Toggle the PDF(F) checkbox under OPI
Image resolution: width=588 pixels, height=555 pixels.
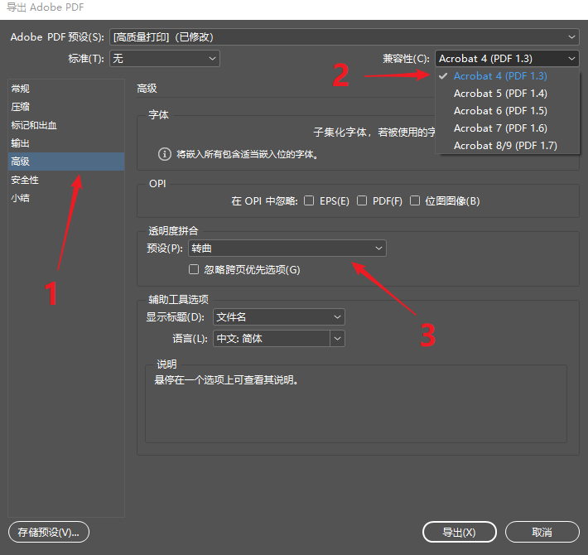pos(362,200)
